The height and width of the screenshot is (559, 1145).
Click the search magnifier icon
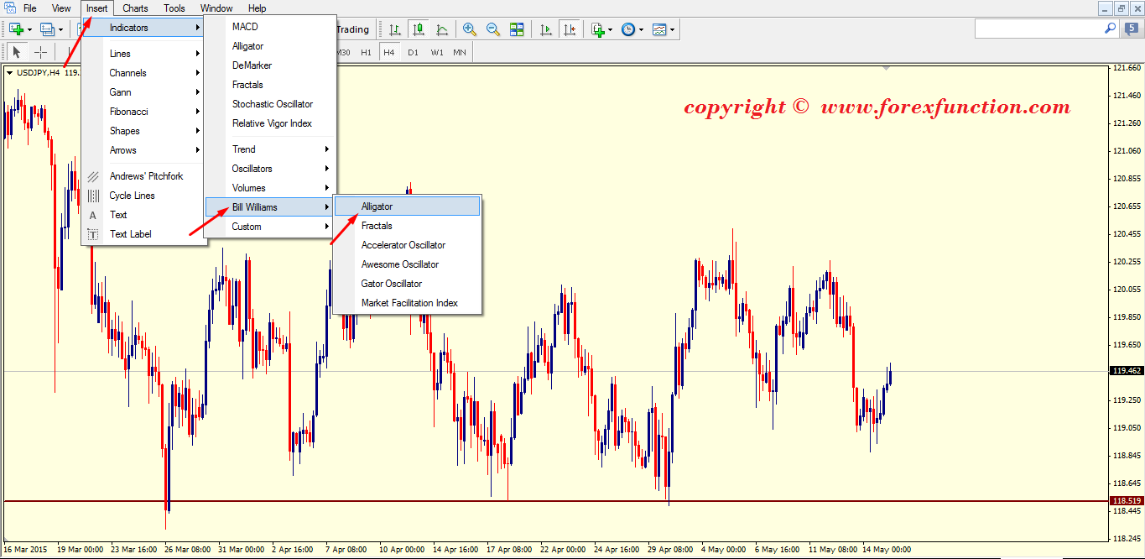tap(1110, 29)
